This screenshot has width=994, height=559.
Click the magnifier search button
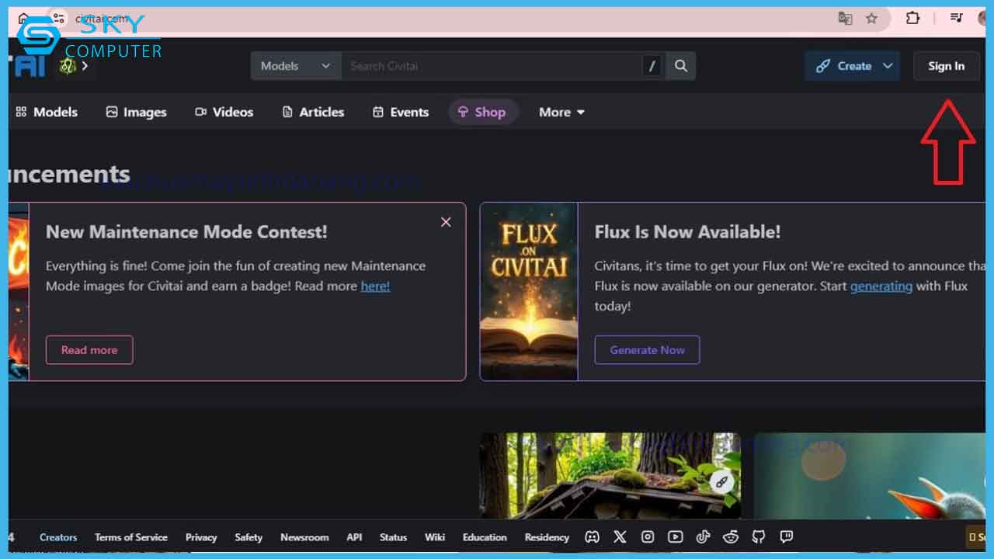tap(681, 66)
